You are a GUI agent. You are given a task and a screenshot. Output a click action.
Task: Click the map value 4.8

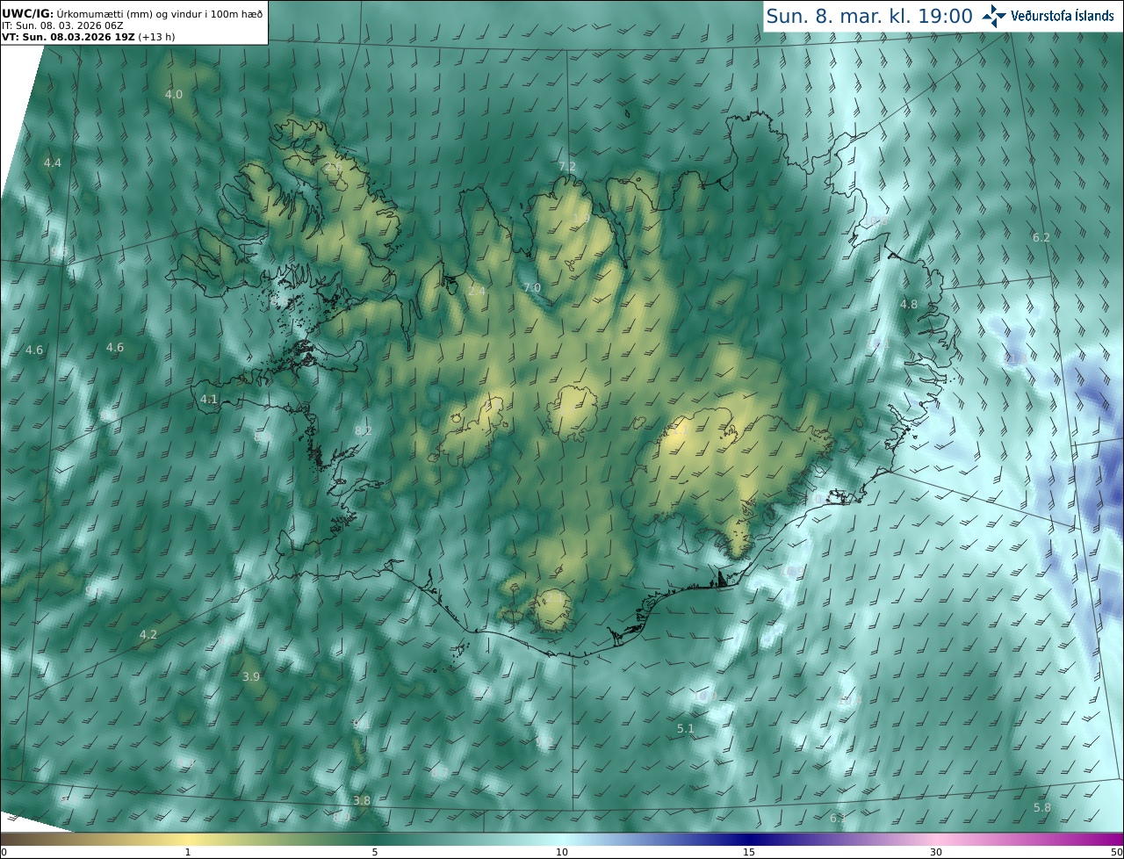[909, 304]
